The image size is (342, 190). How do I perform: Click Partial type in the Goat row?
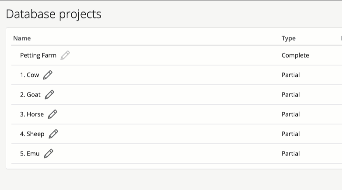[x=290, y=95]
